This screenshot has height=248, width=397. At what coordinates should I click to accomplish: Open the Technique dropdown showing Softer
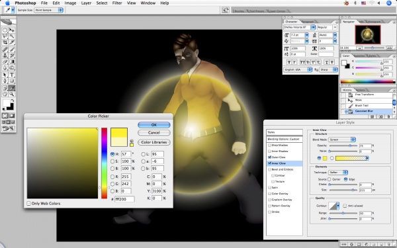(x=338, y=173)
